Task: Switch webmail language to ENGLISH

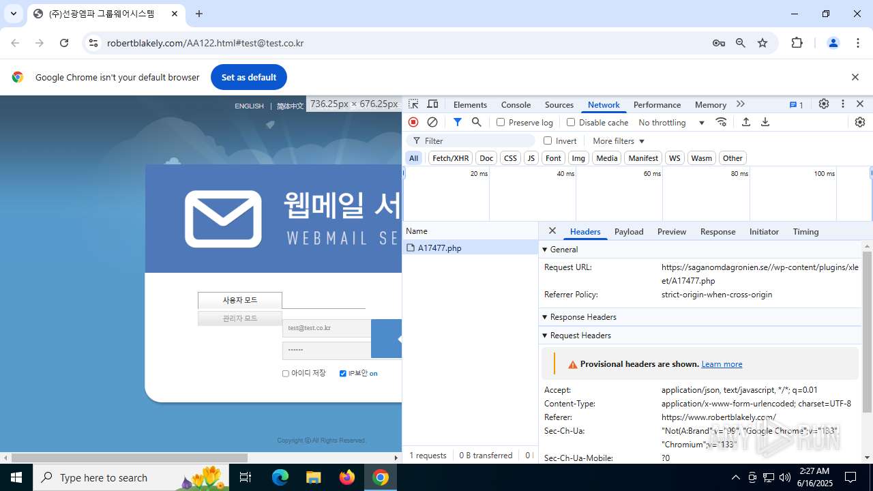Action: [x=249, y=106]
